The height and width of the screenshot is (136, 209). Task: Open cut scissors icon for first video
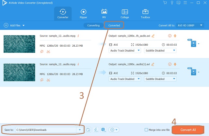tap(48, 52)
